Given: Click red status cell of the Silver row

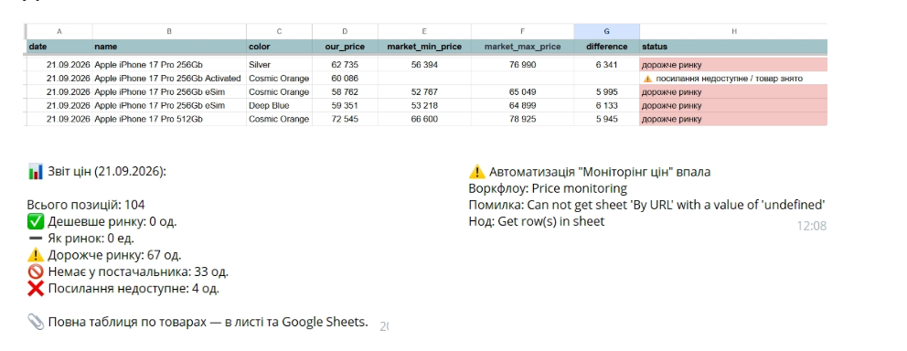Looking at the screenshot, I should point(733,65).
